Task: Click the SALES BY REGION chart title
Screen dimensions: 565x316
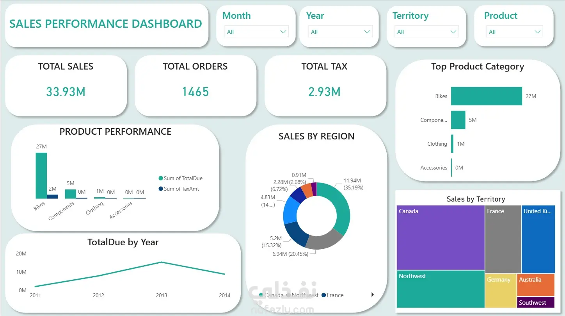Action: click(x=316, y=136)
